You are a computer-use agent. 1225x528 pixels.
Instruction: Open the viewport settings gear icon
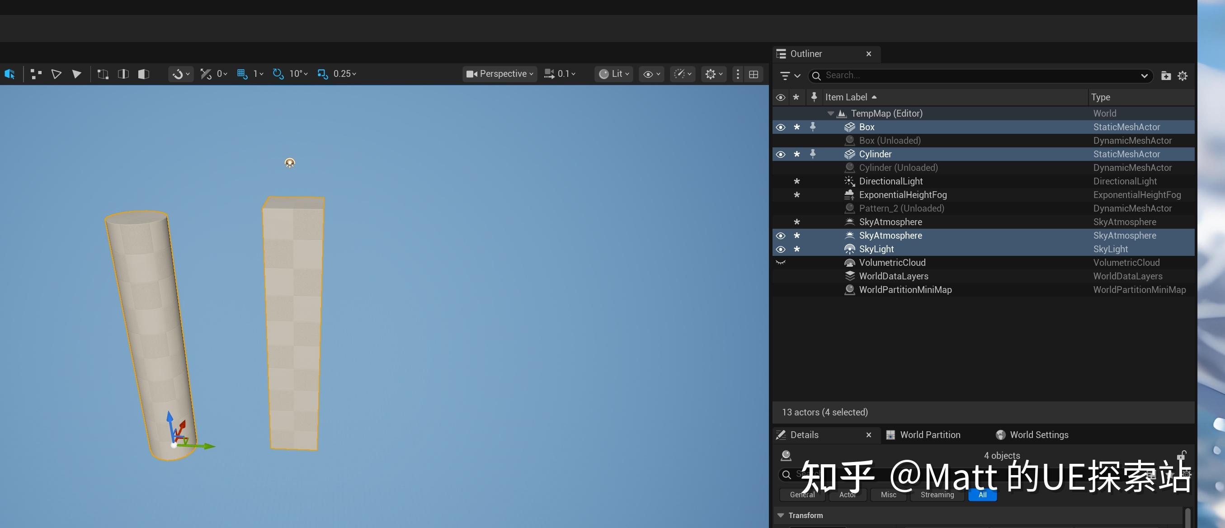point(711,74)
